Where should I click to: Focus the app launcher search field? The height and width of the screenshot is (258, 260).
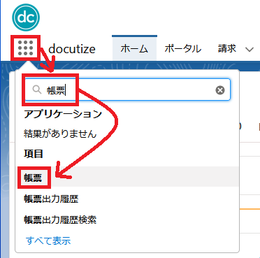[x=128, y=89]
